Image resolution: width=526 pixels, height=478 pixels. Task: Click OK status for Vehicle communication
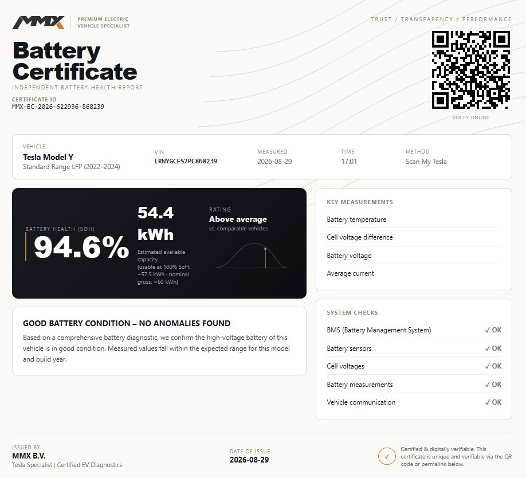click(493, 402)
